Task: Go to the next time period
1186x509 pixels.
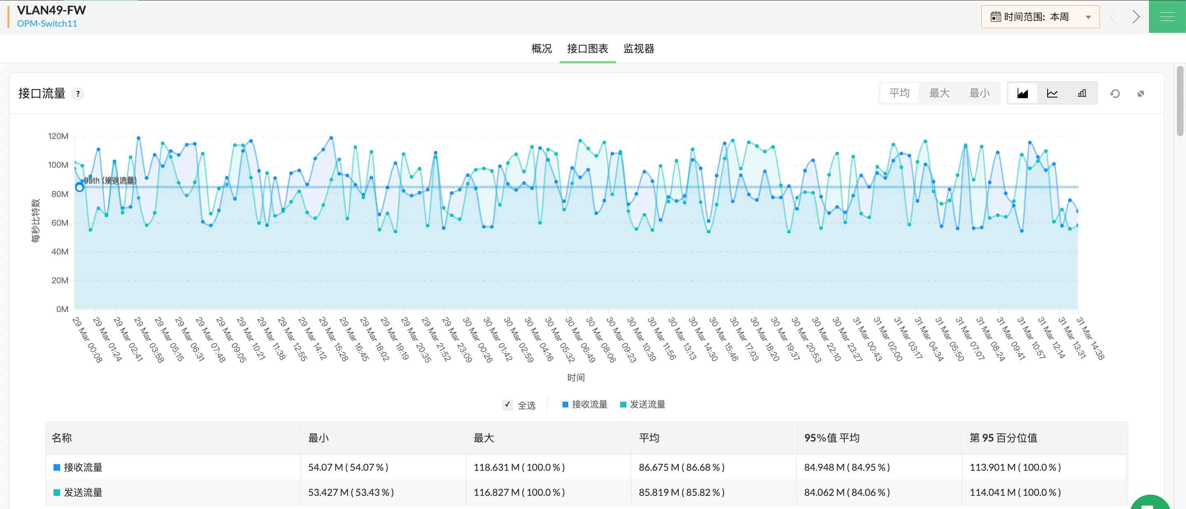Action: [x=1136, y=17]
